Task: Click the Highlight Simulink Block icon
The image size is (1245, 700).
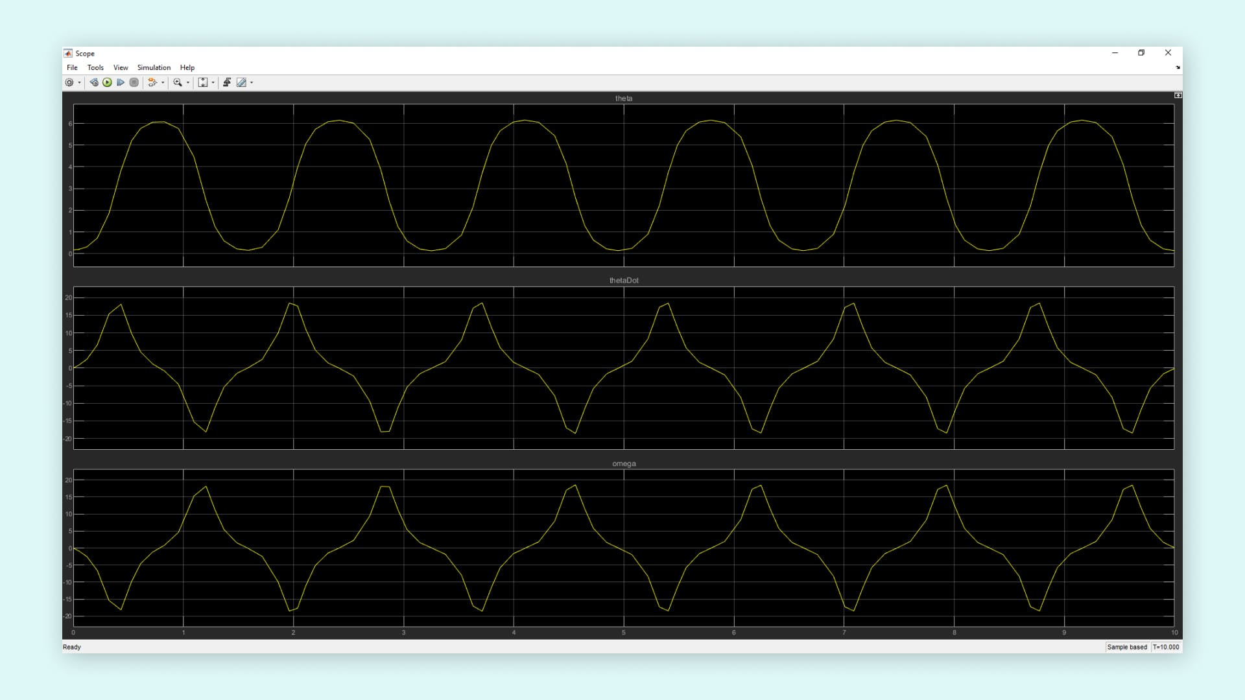Action: coord(152,82)
